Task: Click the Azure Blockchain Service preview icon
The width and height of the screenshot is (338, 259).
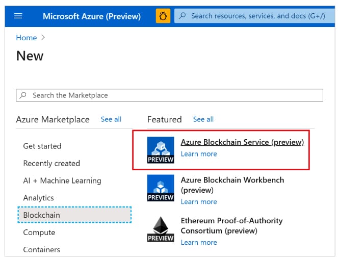Action: pyautogui.click(x=161, y=150)
